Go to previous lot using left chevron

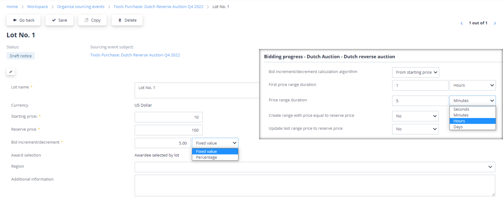[x=461, y=23]
